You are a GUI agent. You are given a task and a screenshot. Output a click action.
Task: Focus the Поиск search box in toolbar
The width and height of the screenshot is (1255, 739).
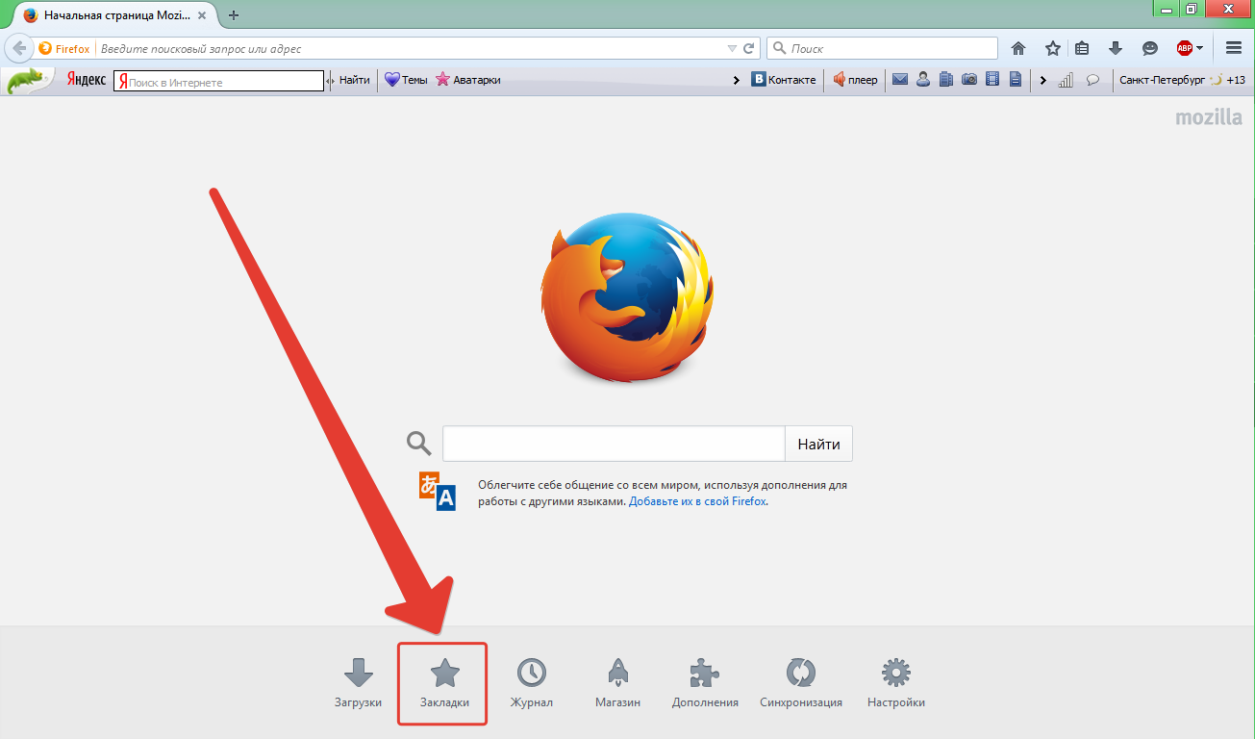click(882, 48)
